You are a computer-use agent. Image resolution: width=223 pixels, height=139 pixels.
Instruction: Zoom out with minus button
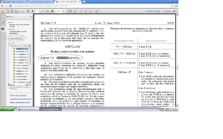(48, 11)
